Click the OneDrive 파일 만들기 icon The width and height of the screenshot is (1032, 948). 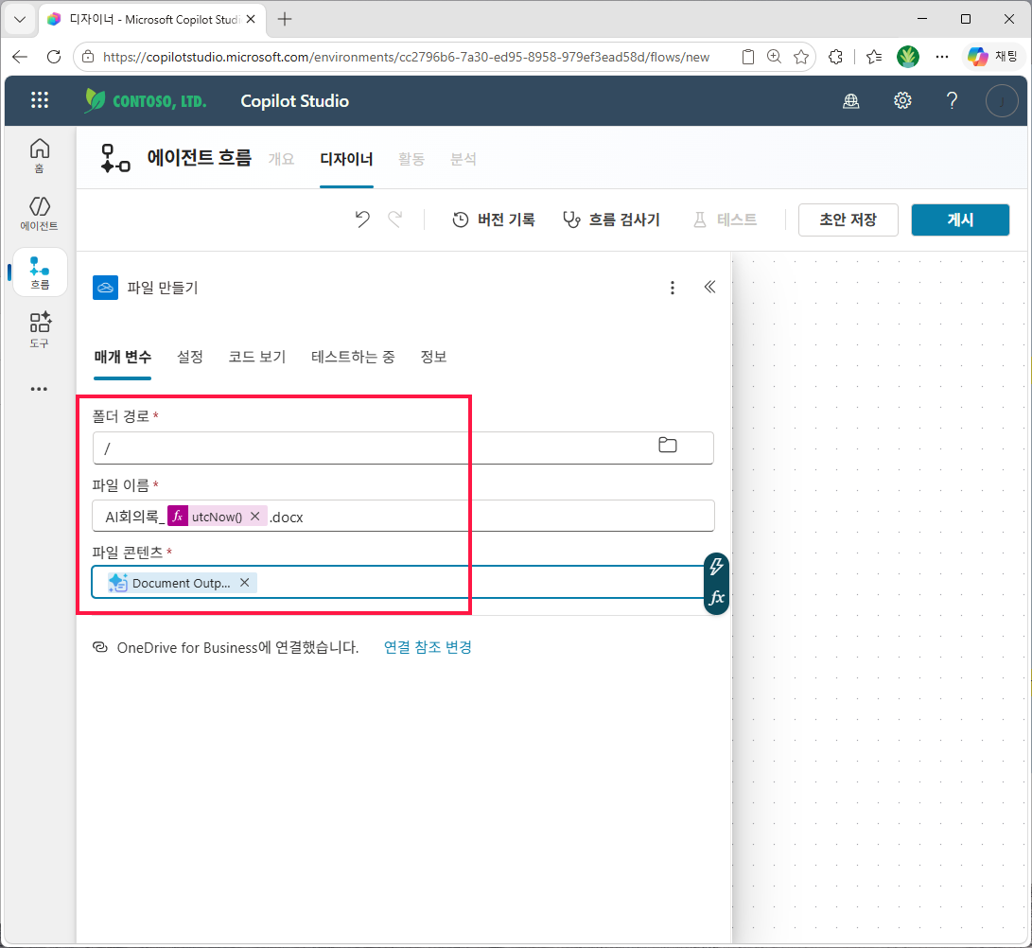(105, 288)
